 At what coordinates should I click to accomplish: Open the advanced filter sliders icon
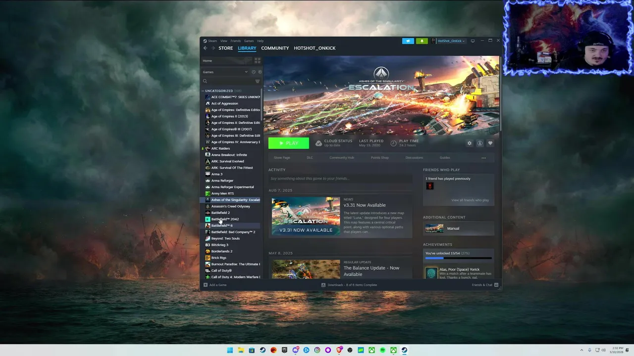coord(257,81)
